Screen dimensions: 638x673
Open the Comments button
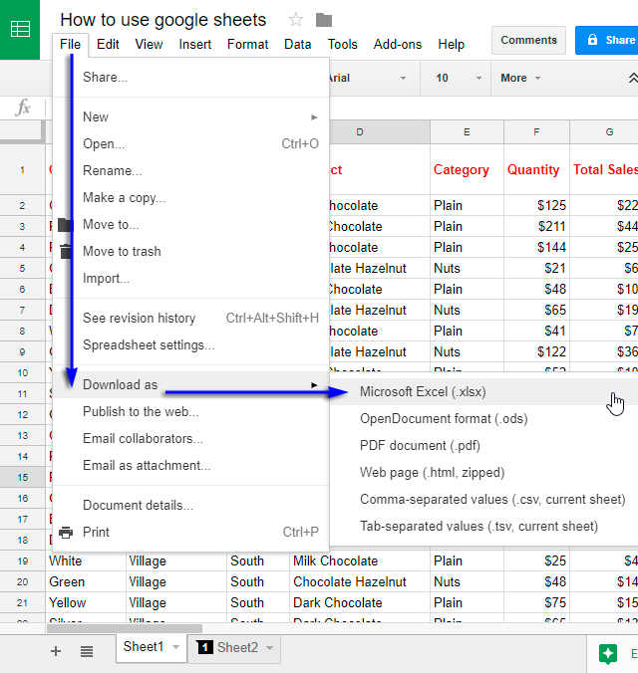pos(528,40)
